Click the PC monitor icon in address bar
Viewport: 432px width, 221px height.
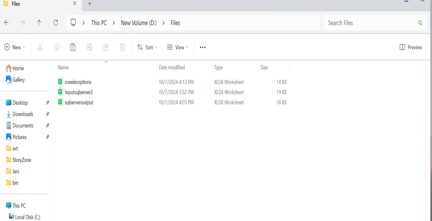(x=73, y=22)
